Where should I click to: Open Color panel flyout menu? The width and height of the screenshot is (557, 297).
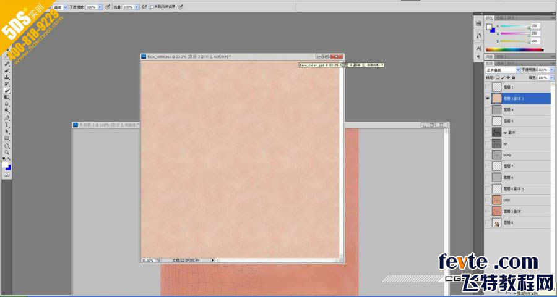pyautogui.click(x=553, y=18)
